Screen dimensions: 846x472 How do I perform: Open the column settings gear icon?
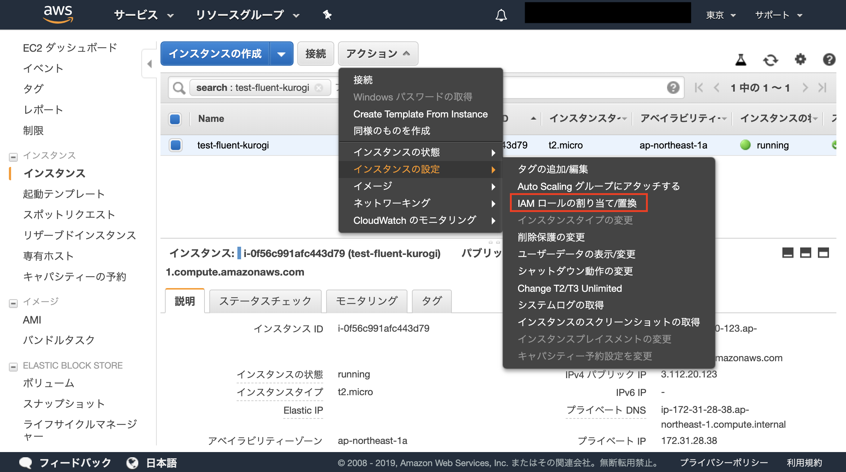tap(800, 60)
